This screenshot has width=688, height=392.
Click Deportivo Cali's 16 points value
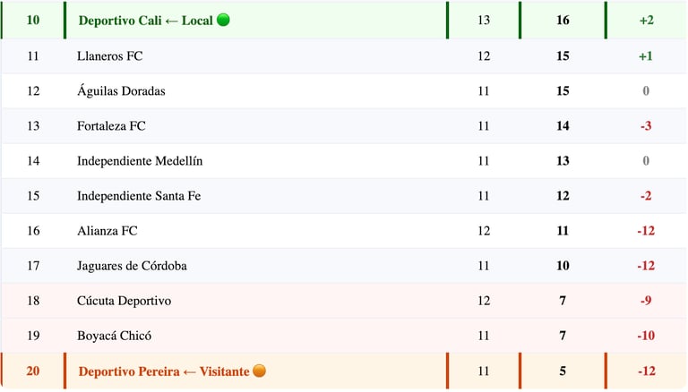coord(563,20)
